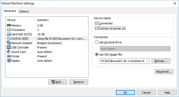This screenshot has height=97, width=179.
Task: Click the Cancel button
Action: click(146, 92)
